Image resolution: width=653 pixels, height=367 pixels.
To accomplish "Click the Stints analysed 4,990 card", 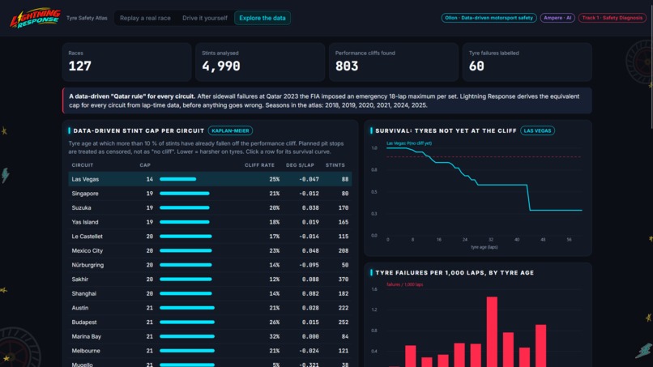I will tap(260, 62).
